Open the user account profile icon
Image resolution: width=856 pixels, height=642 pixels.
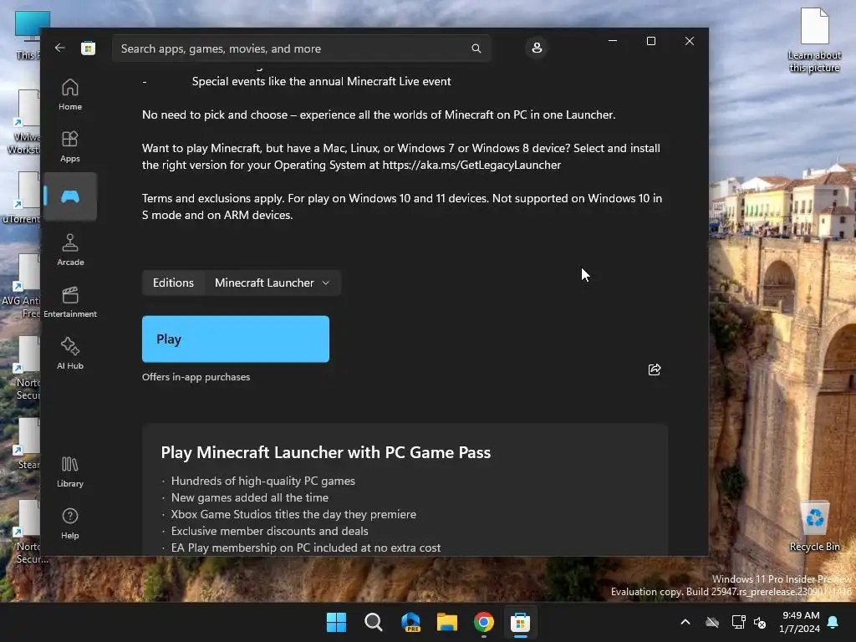[537, 48]
